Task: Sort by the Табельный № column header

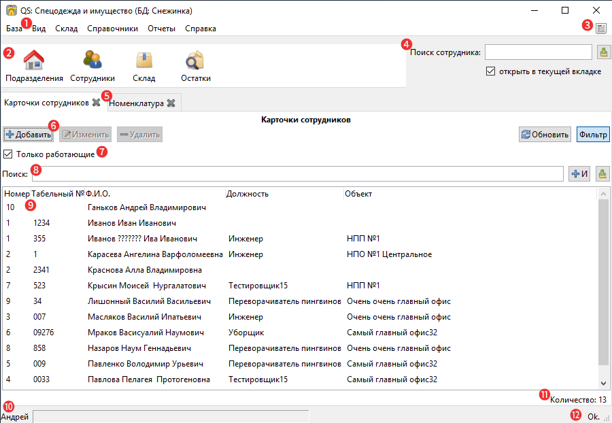Action: point(58,194)
